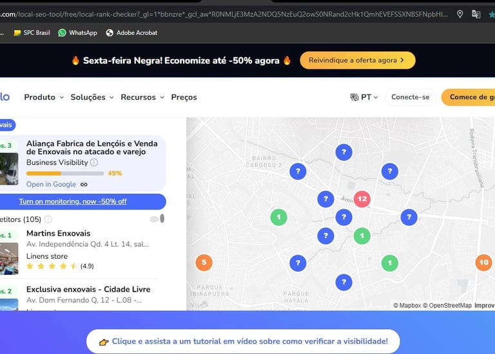The height and width of the screenshot is (354, 495).
Task: Open the PT language selector
Action: tap(364, 97)
